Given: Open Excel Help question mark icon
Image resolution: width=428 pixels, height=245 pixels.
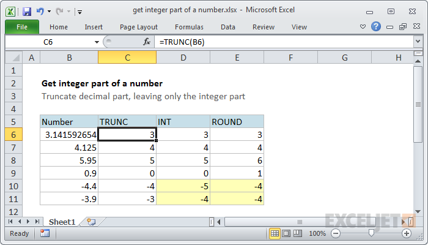Looking at the screenshot, I should 376,26.
